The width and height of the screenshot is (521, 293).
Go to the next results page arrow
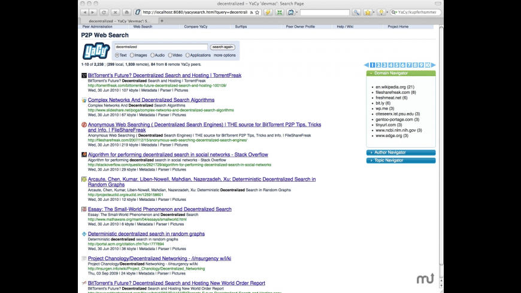coord(434,65)
